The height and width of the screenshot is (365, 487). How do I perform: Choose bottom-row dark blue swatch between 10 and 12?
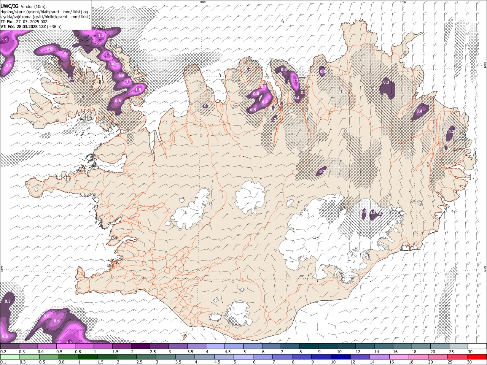pyautogui.click(x=341, y=357)
